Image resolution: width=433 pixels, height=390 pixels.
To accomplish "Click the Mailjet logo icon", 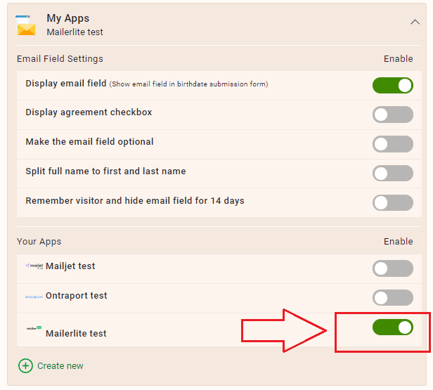I will point(34,266).
